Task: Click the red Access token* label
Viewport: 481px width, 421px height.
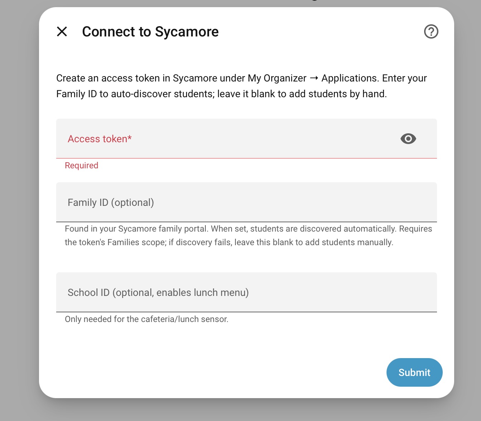Action: click(x=100, y=139)
